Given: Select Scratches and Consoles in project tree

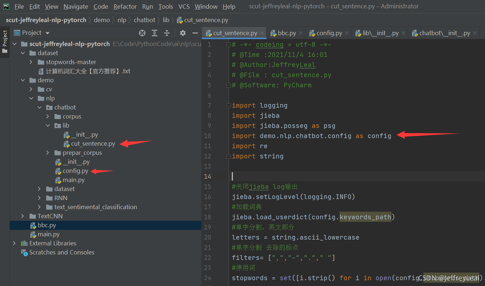Looking at the screenshot, I should coord(62,252).
